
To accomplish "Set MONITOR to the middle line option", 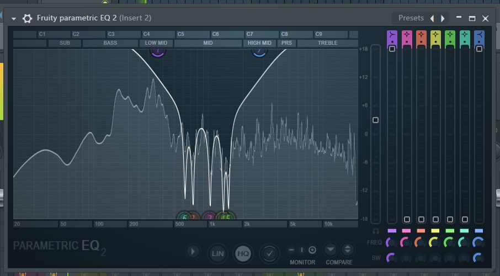I will pyautogui.click(x=302, y=250).
